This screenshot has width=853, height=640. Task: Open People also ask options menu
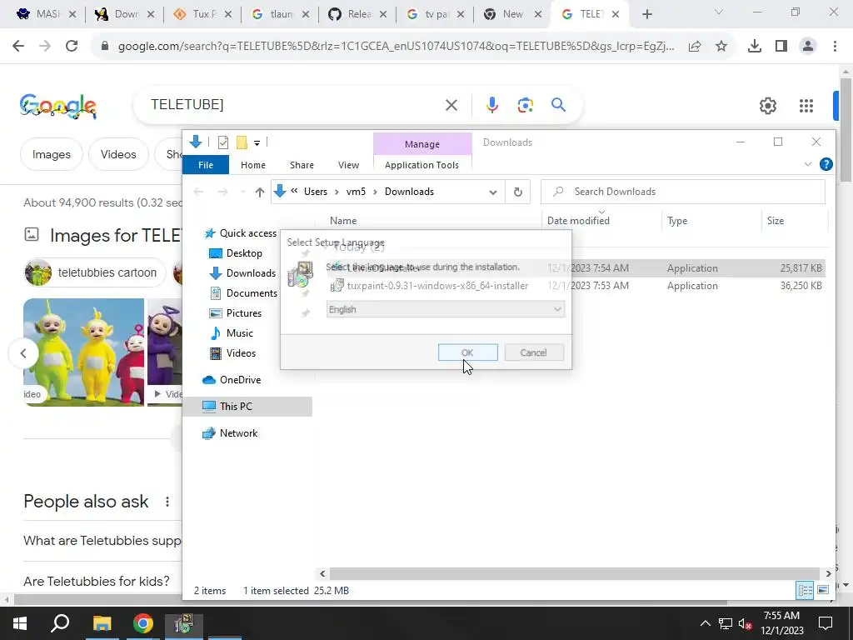(167, 502)
